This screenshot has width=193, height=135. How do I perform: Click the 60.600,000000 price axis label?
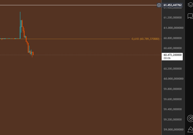(x=172, y=48)
